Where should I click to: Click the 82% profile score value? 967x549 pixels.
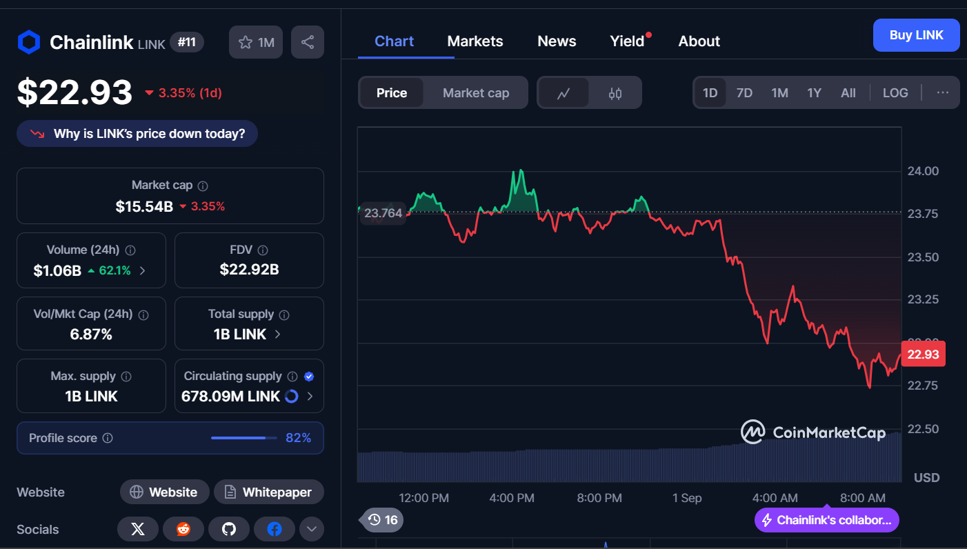299,438
